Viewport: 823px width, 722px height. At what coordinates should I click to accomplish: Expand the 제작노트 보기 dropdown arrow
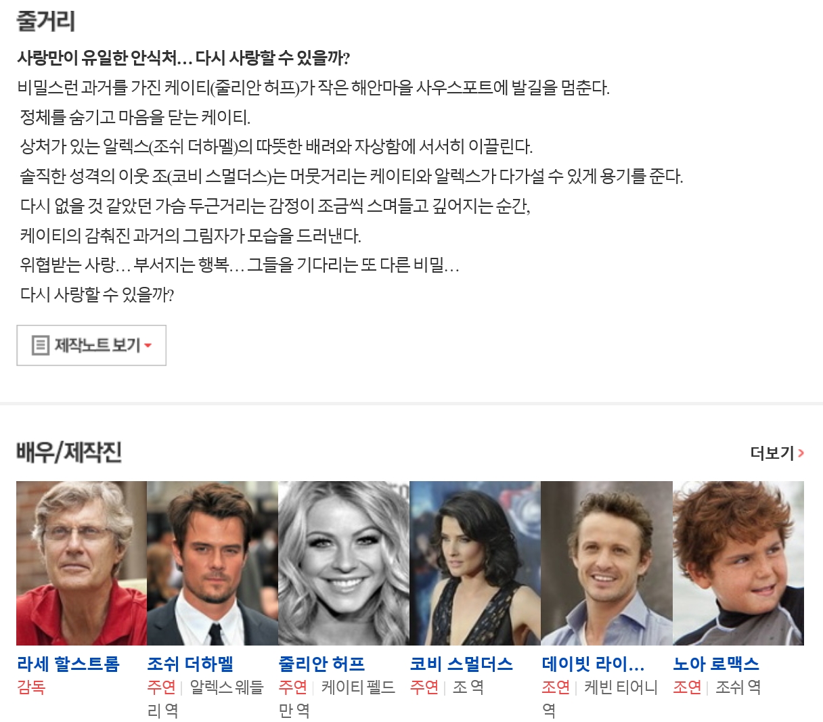tap(148, 346)
